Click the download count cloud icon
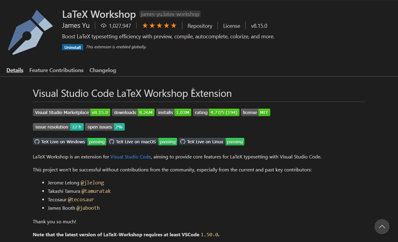 point(103,26)
